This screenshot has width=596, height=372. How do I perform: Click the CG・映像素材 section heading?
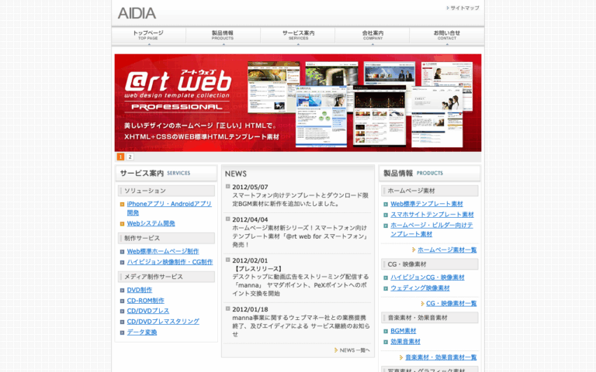[429, 264]
